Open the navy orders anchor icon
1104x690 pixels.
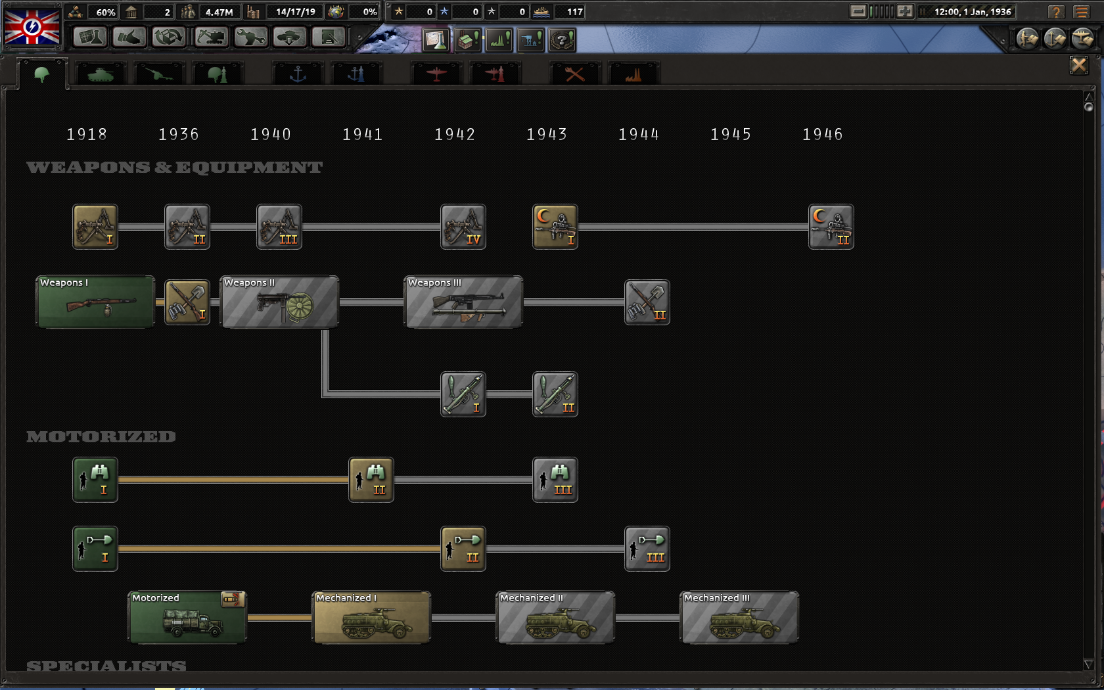[1055, 39]
